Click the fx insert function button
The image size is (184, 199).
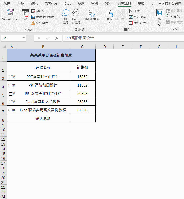[x=57, y=38]
